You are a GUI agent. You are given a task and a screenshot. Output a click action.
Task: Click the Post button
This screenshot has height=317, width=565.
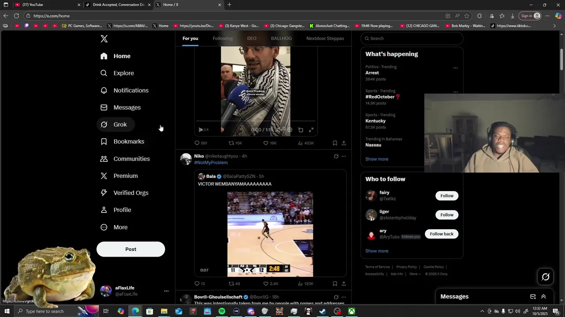[x=131, y=249]
